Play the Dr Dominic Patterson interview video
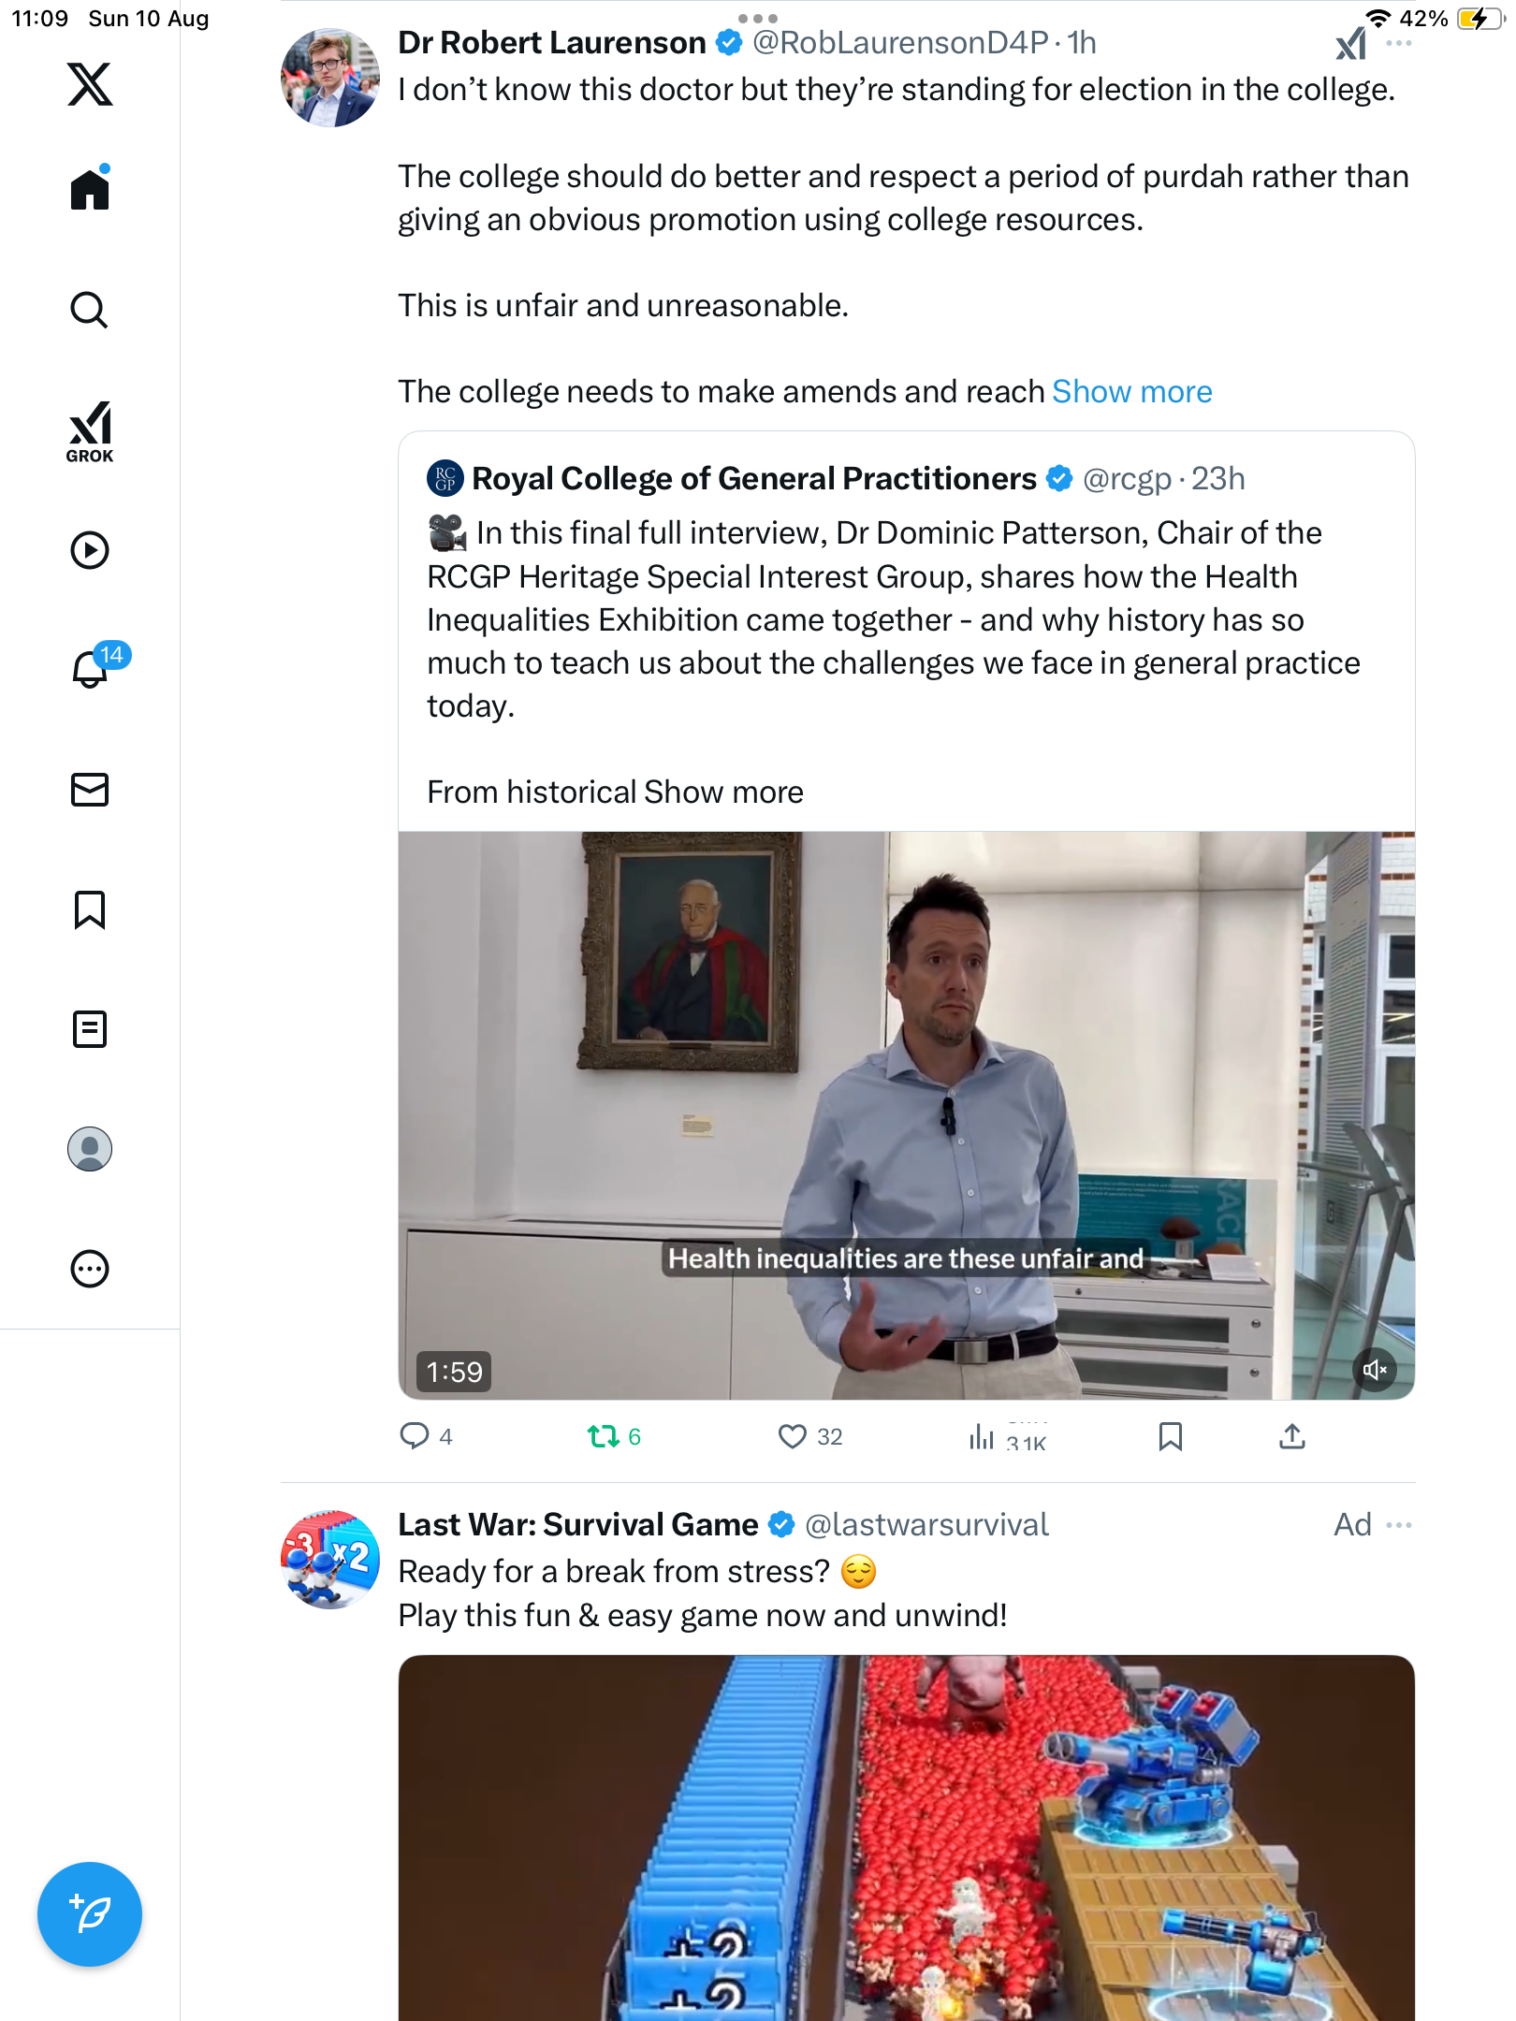Viewport: 1516px width, 2021px height. pos(906,1115)
